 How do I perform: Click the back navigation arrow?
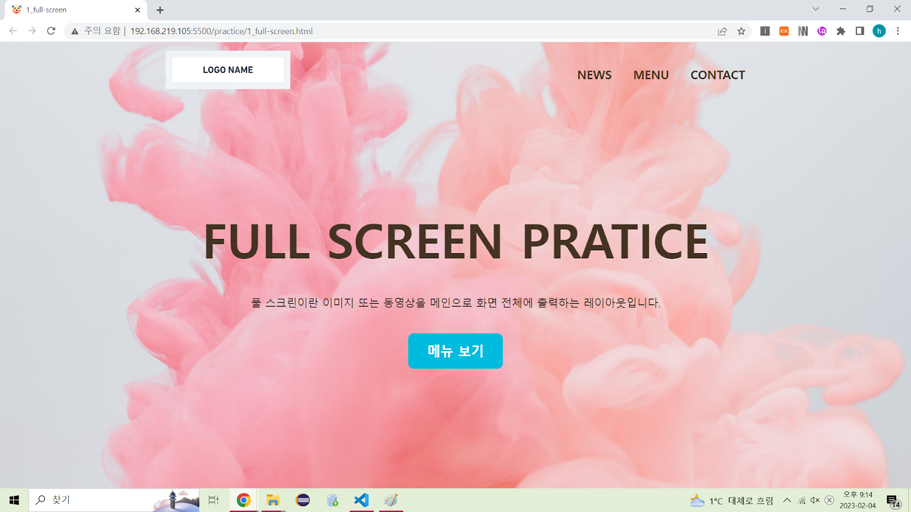coord(13,31)
